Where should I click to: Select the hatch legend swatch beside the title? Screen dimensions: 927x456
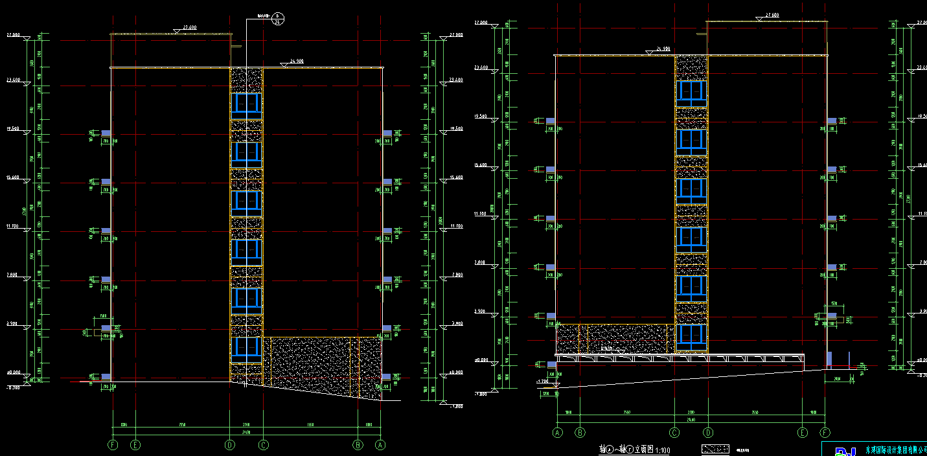pos(716,448)
